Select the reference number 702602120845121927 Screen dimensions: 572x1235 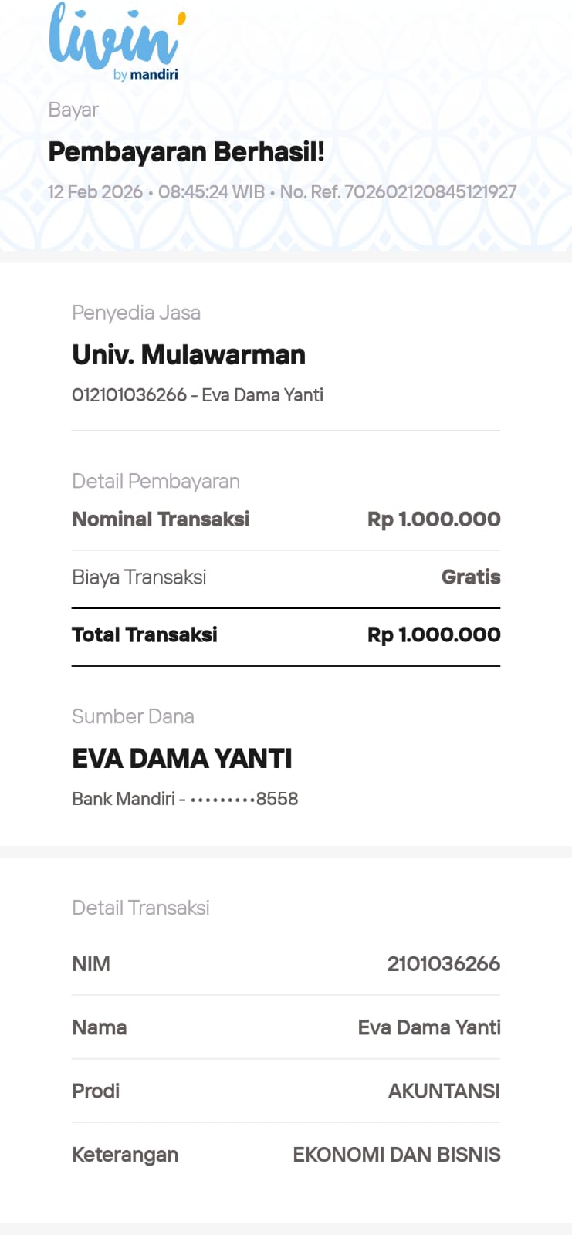430,192
